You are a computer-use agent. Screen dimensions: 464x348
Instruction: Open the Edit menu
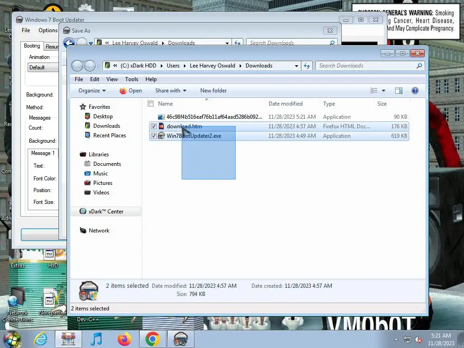(95, 79)
